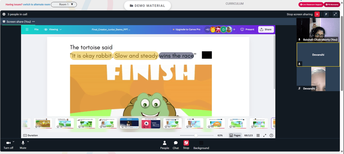Image resolution: width=344 pixels, height=154 pixels.
Task: Select slide thumbnail 57
Action: [43, 123]
